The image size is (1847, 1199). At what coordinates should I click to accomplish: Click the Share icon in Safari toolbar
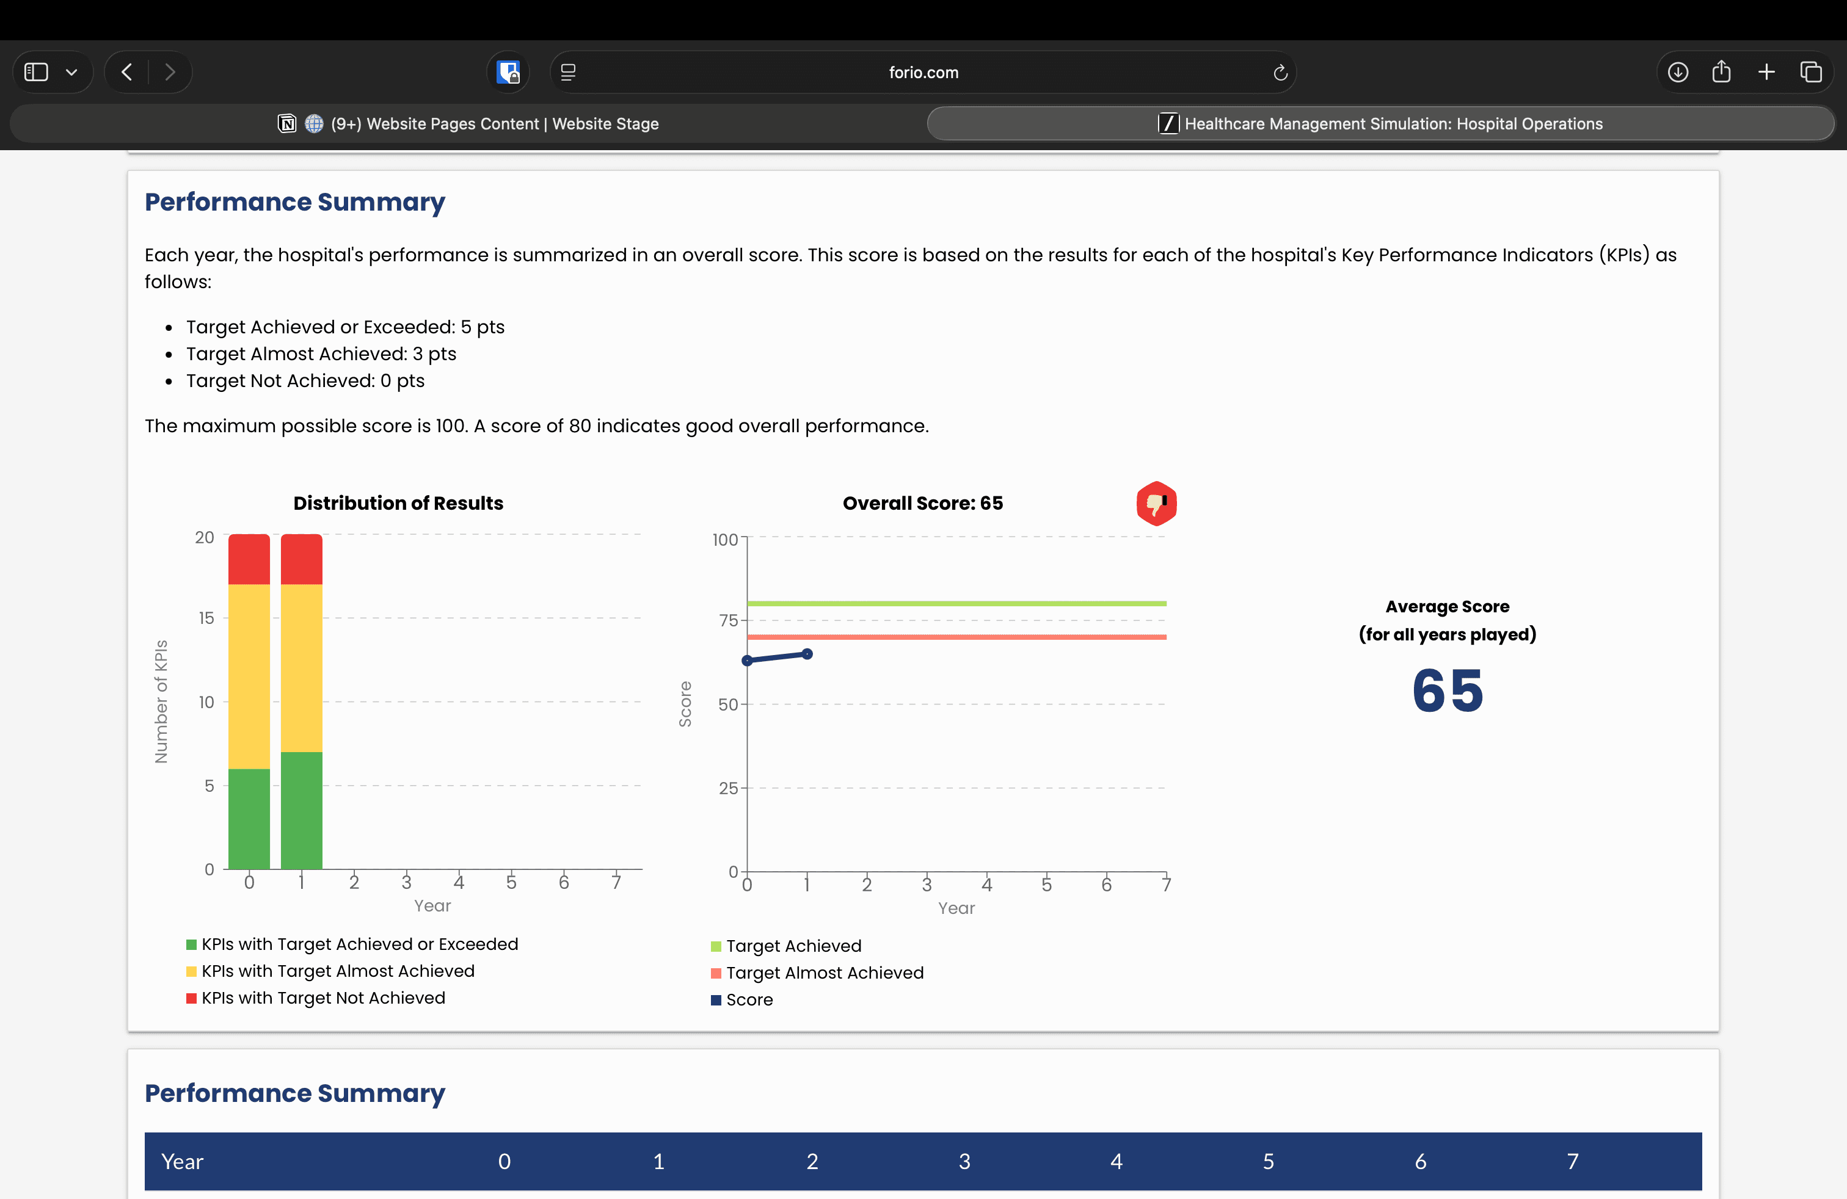tap(1721, 72)
